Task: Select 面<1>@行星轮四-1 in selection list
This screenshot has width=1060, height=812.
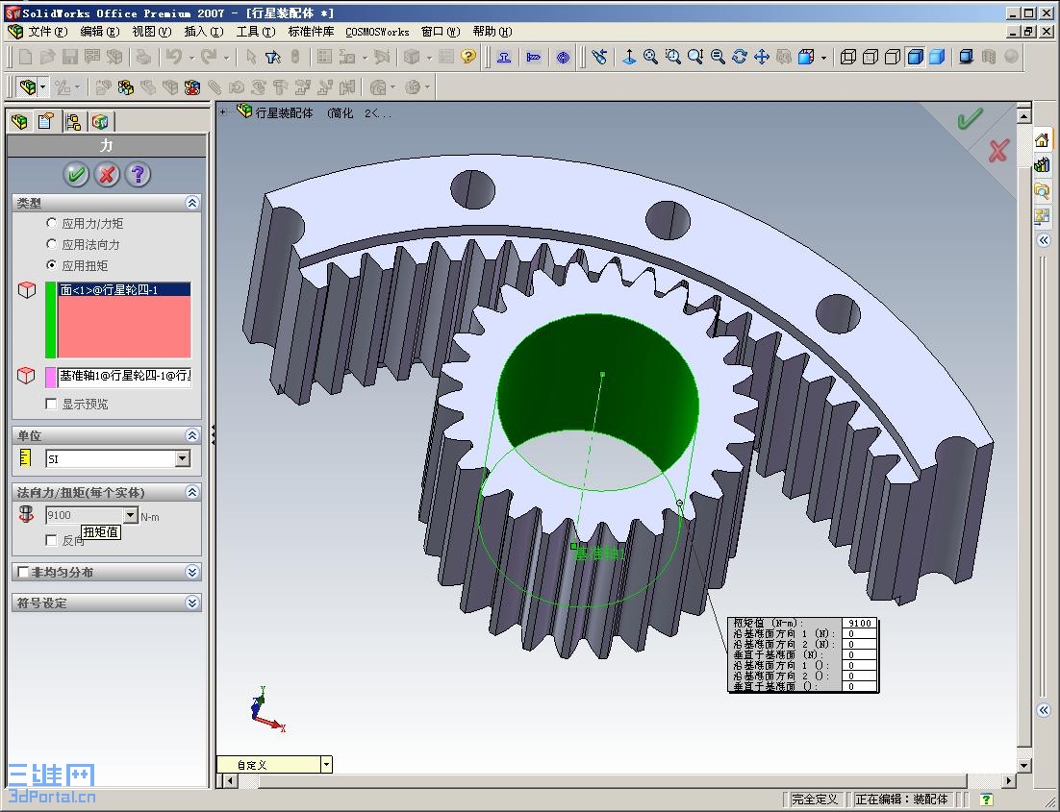Action: point(124,290)
